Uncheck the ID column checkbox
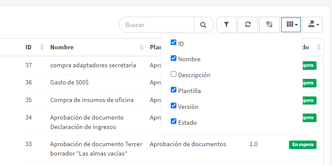 point(173,42)
